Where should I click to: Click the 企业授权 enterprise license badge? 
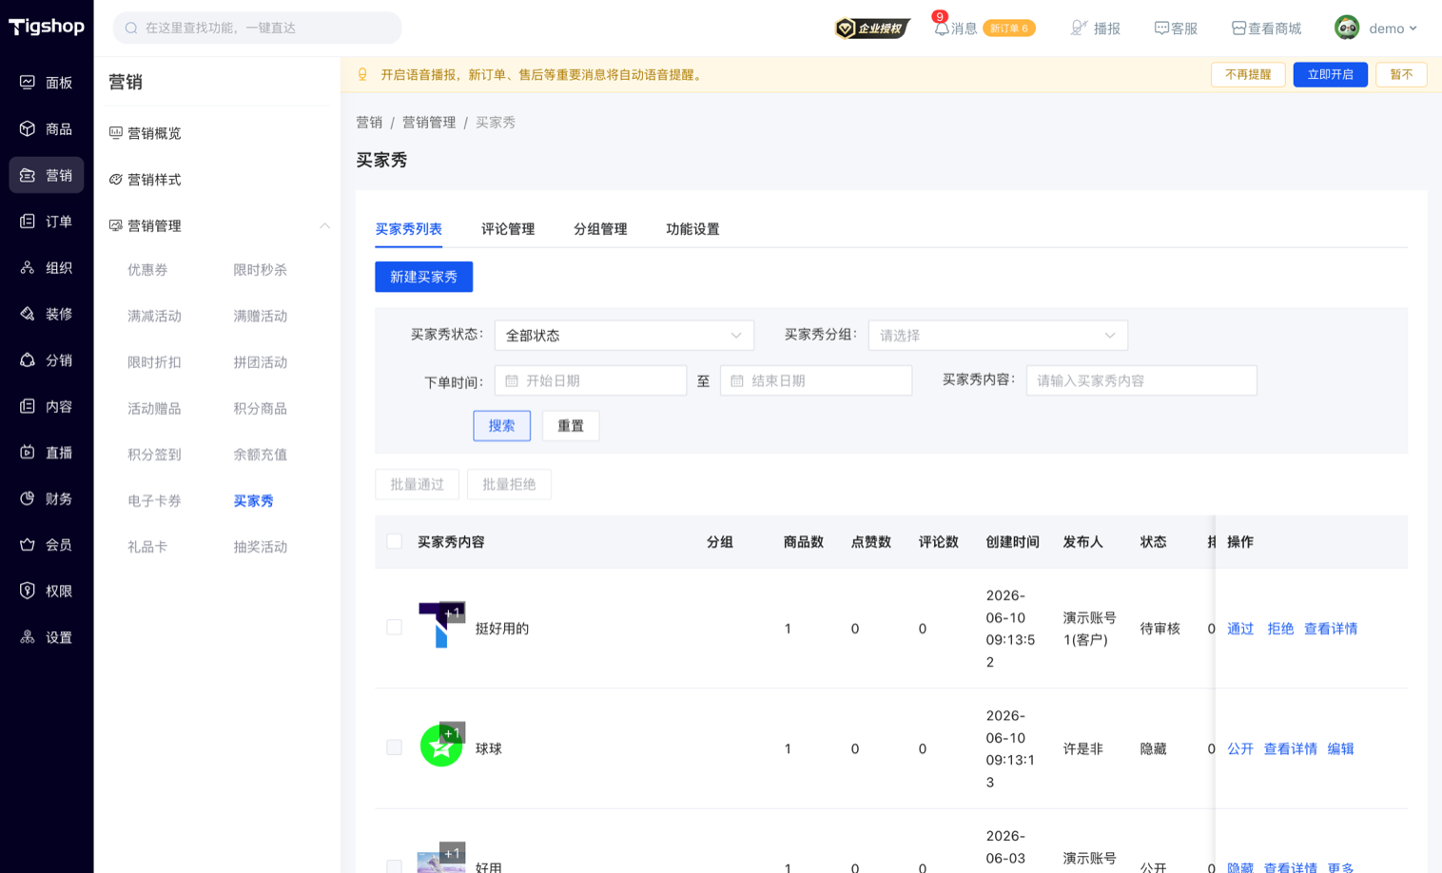pos(872,29)
